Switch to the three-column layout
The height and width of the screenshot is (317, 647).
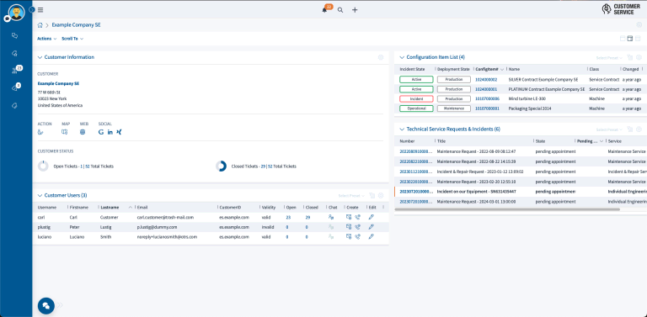638,39
